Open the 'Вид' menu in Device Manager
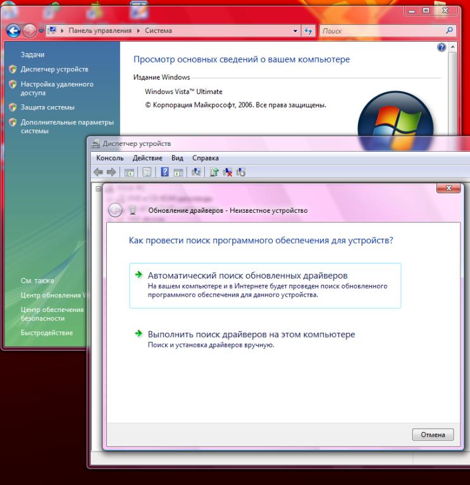The image size is (470, 485). click(177, 158)
